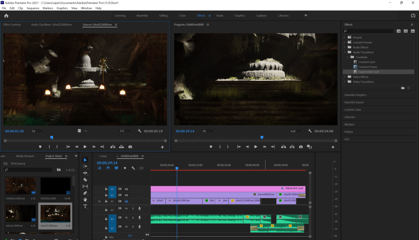Open Program monitor zoom Fit dropdown

[x=209, y=131]
